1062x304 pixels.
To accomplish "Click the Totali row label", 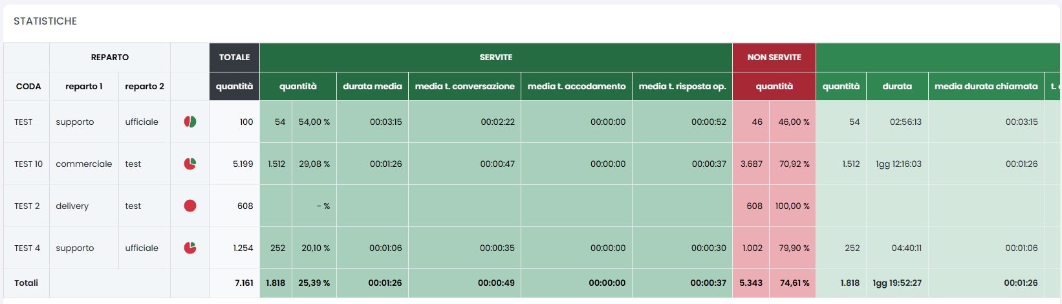I will [x=27, y=283].
